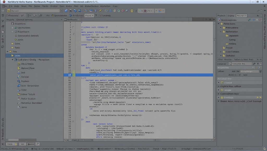Select the Pellor Scation file

27,99
